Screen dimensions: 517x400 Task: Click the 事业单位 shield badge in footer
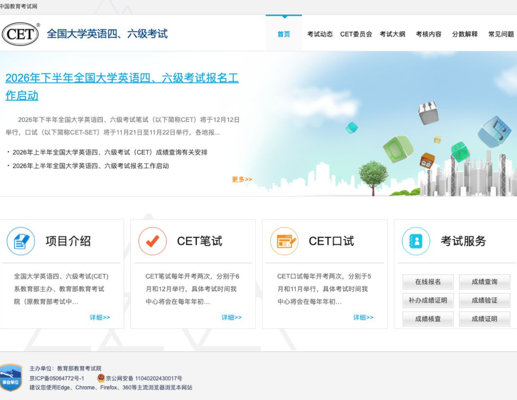(11, 377)
